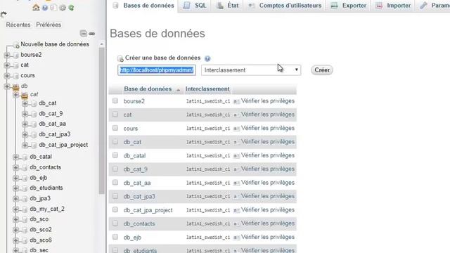The height and width of the screenshot is (253, 450).
Task: Check the db_contacts database checkbox
Action: pyautogui.click(x=115, y=223)
